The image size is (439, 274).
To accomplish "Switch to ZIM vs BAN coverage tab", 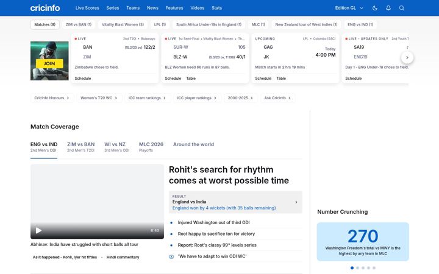I will click(x=81, y=147).
